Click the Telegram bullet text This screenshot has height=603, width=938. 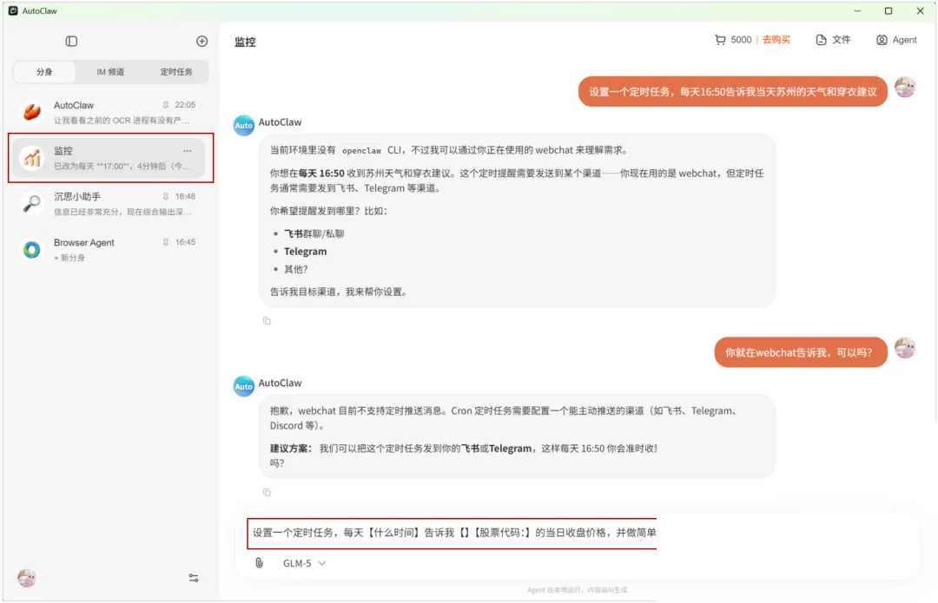coord(305,251)
